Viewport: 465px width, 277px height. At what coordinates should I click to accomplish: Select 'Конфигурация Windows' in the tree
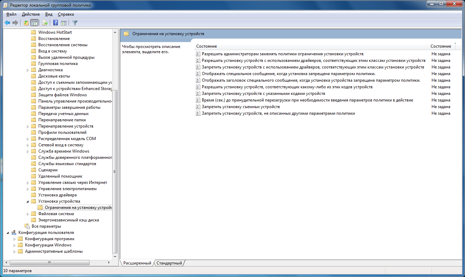tap(48, 245)
